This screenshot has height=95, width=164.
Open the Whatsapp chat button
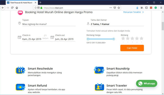pos(147,84)
